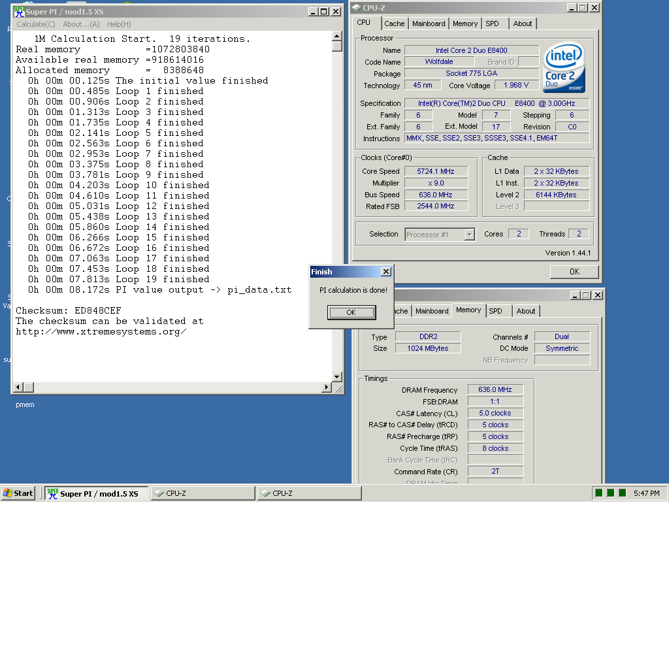Click the Super PI vertical scrollbar thumb

[x=336, y=46]
